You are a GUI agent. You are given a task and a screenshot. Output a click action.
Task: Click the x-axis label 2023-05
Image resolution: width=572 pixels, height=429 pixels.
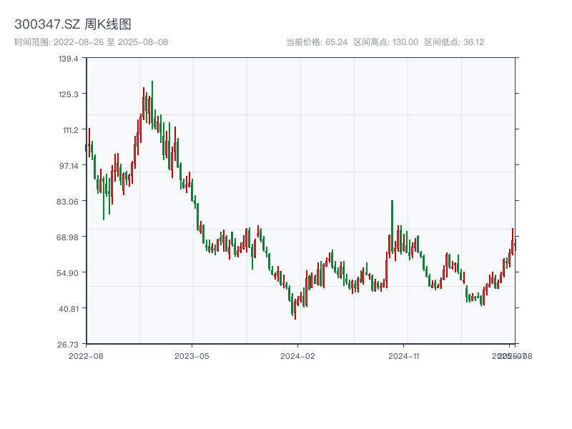[x=192, y=356]
